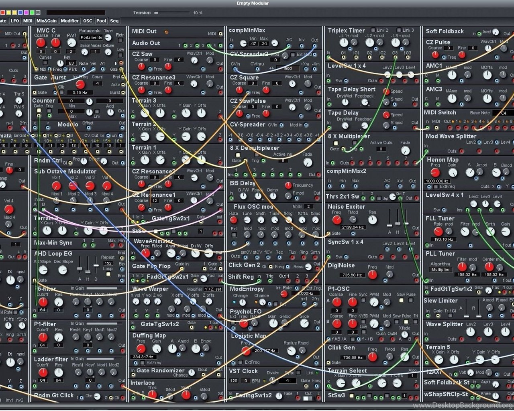The height and width of the screenshot is (411, 514).
Task: Select the blue cable color swatch
Action: tap(20, 12)
